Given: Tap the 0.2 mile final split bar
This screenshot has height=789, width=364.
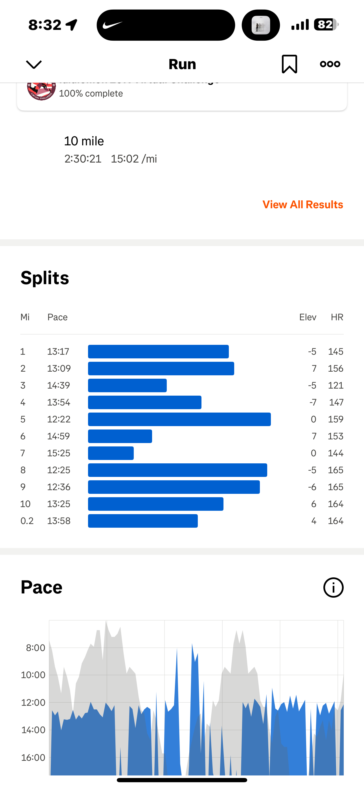Looking at the screenshot, I should click(143, 521).
